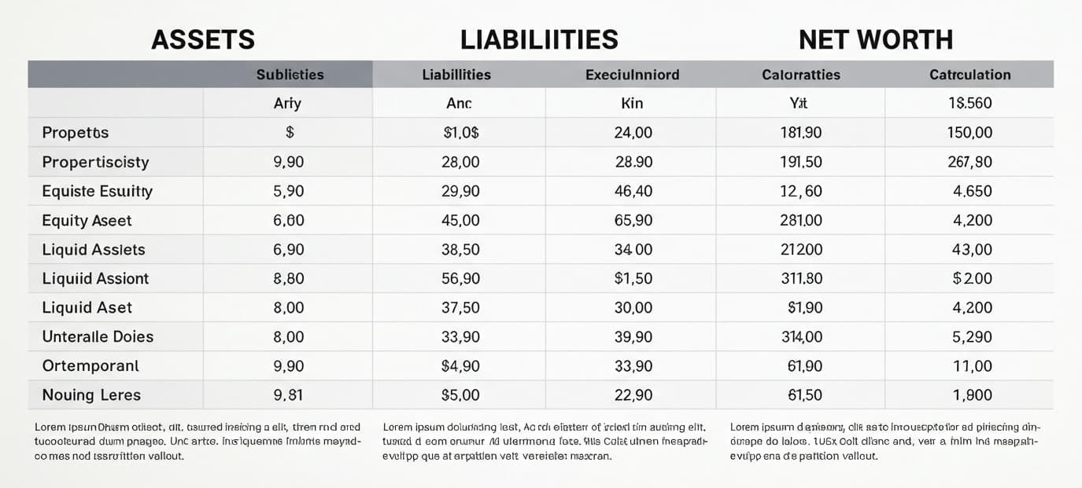Select the Ortemporanl row label
This screenshot has width=1082, height=488.
[90, 365]
